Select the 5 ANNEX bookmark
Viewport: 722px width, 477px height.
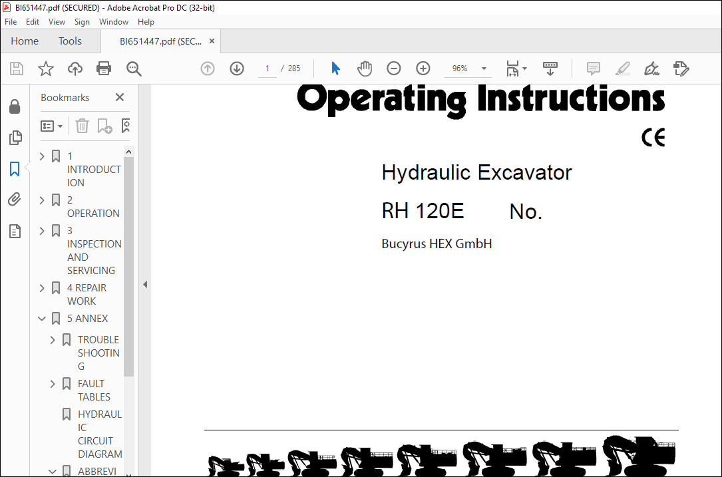click(x=87, y=319)
